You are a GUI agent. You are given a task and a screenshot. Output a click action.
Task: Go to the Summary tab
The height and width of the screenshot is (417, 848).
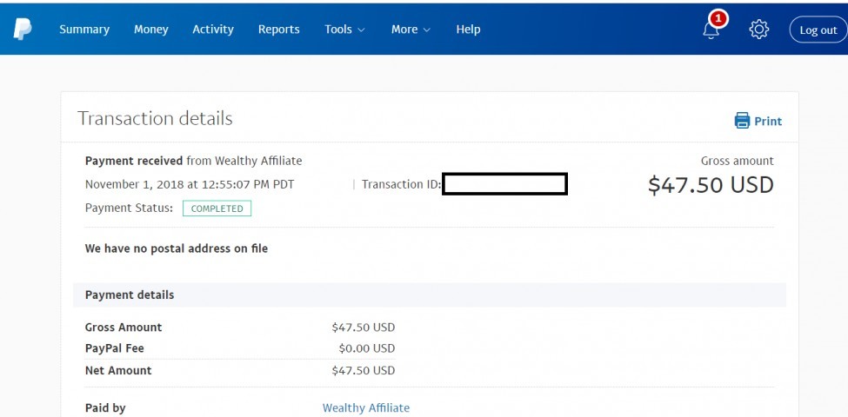pos(84,30)
